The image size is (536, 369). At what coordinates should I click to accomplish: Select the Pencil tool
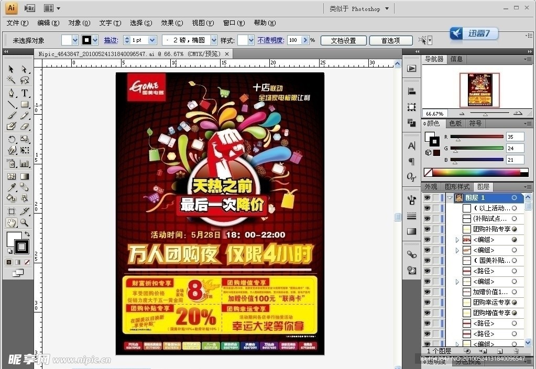click(x=24, y=115)
